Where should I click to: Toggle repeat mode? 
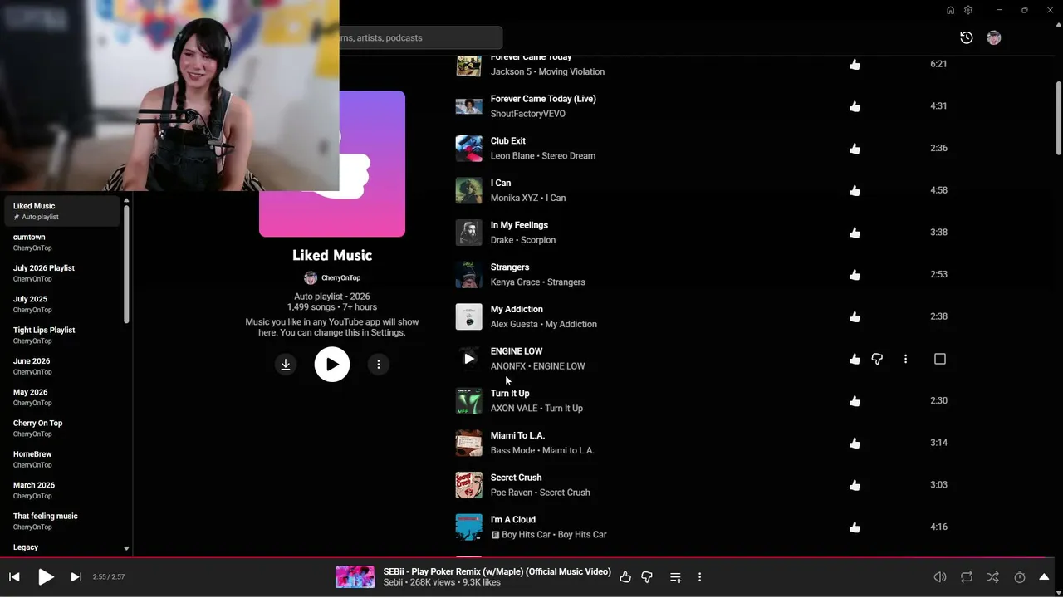tap(967, 577)
